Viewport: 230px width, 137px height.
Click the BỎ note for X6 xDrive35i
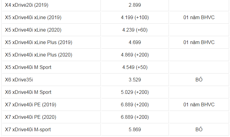(199, 80)
